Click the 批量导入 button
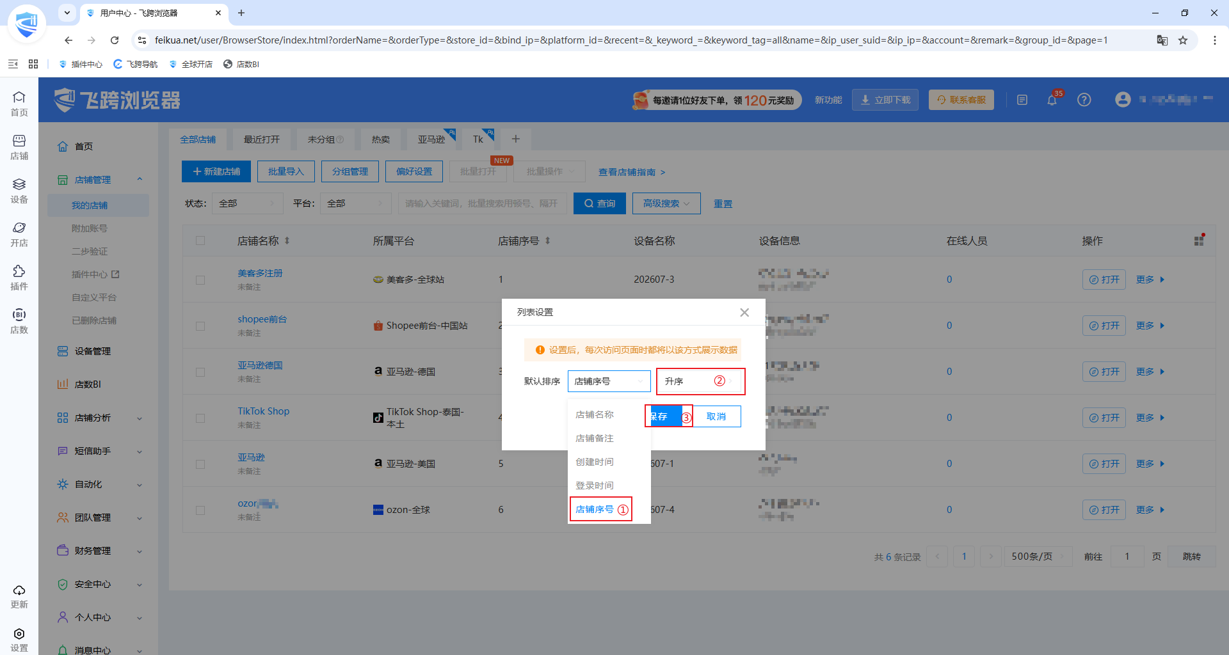This screenshot has height=655, width=1229. pyautogui.click(x=285, y=171)
